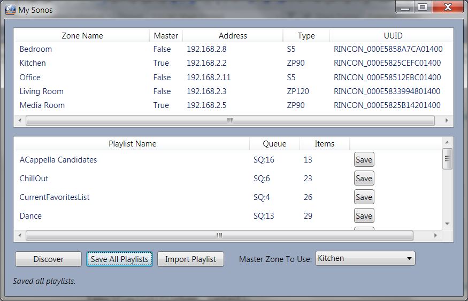This screenshot has height=301, width=468.
Task: Click UUID RINCON_000E5825B14201400
Action: click(x=387, y=105)
